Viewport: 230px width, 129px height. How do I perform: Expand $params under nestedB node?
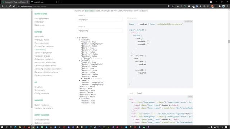pyautogui.click(x=82, y=78)
